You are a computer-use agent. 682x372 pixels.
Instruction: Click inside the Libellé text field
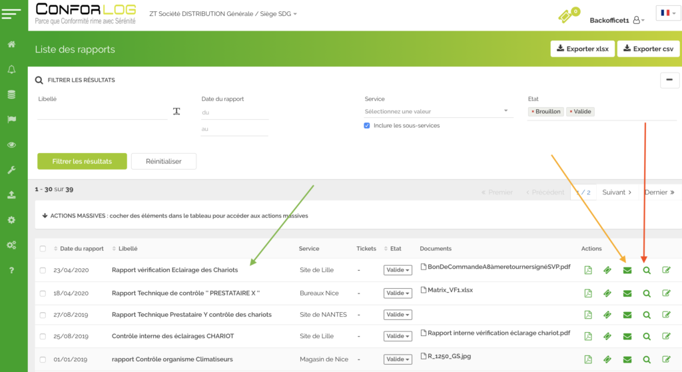pyautogui.click(x=102, y=112)
